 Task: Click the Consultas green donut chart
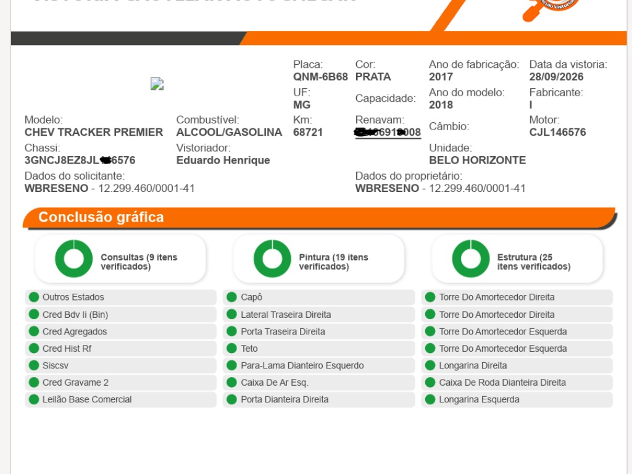tap(74, 259)
